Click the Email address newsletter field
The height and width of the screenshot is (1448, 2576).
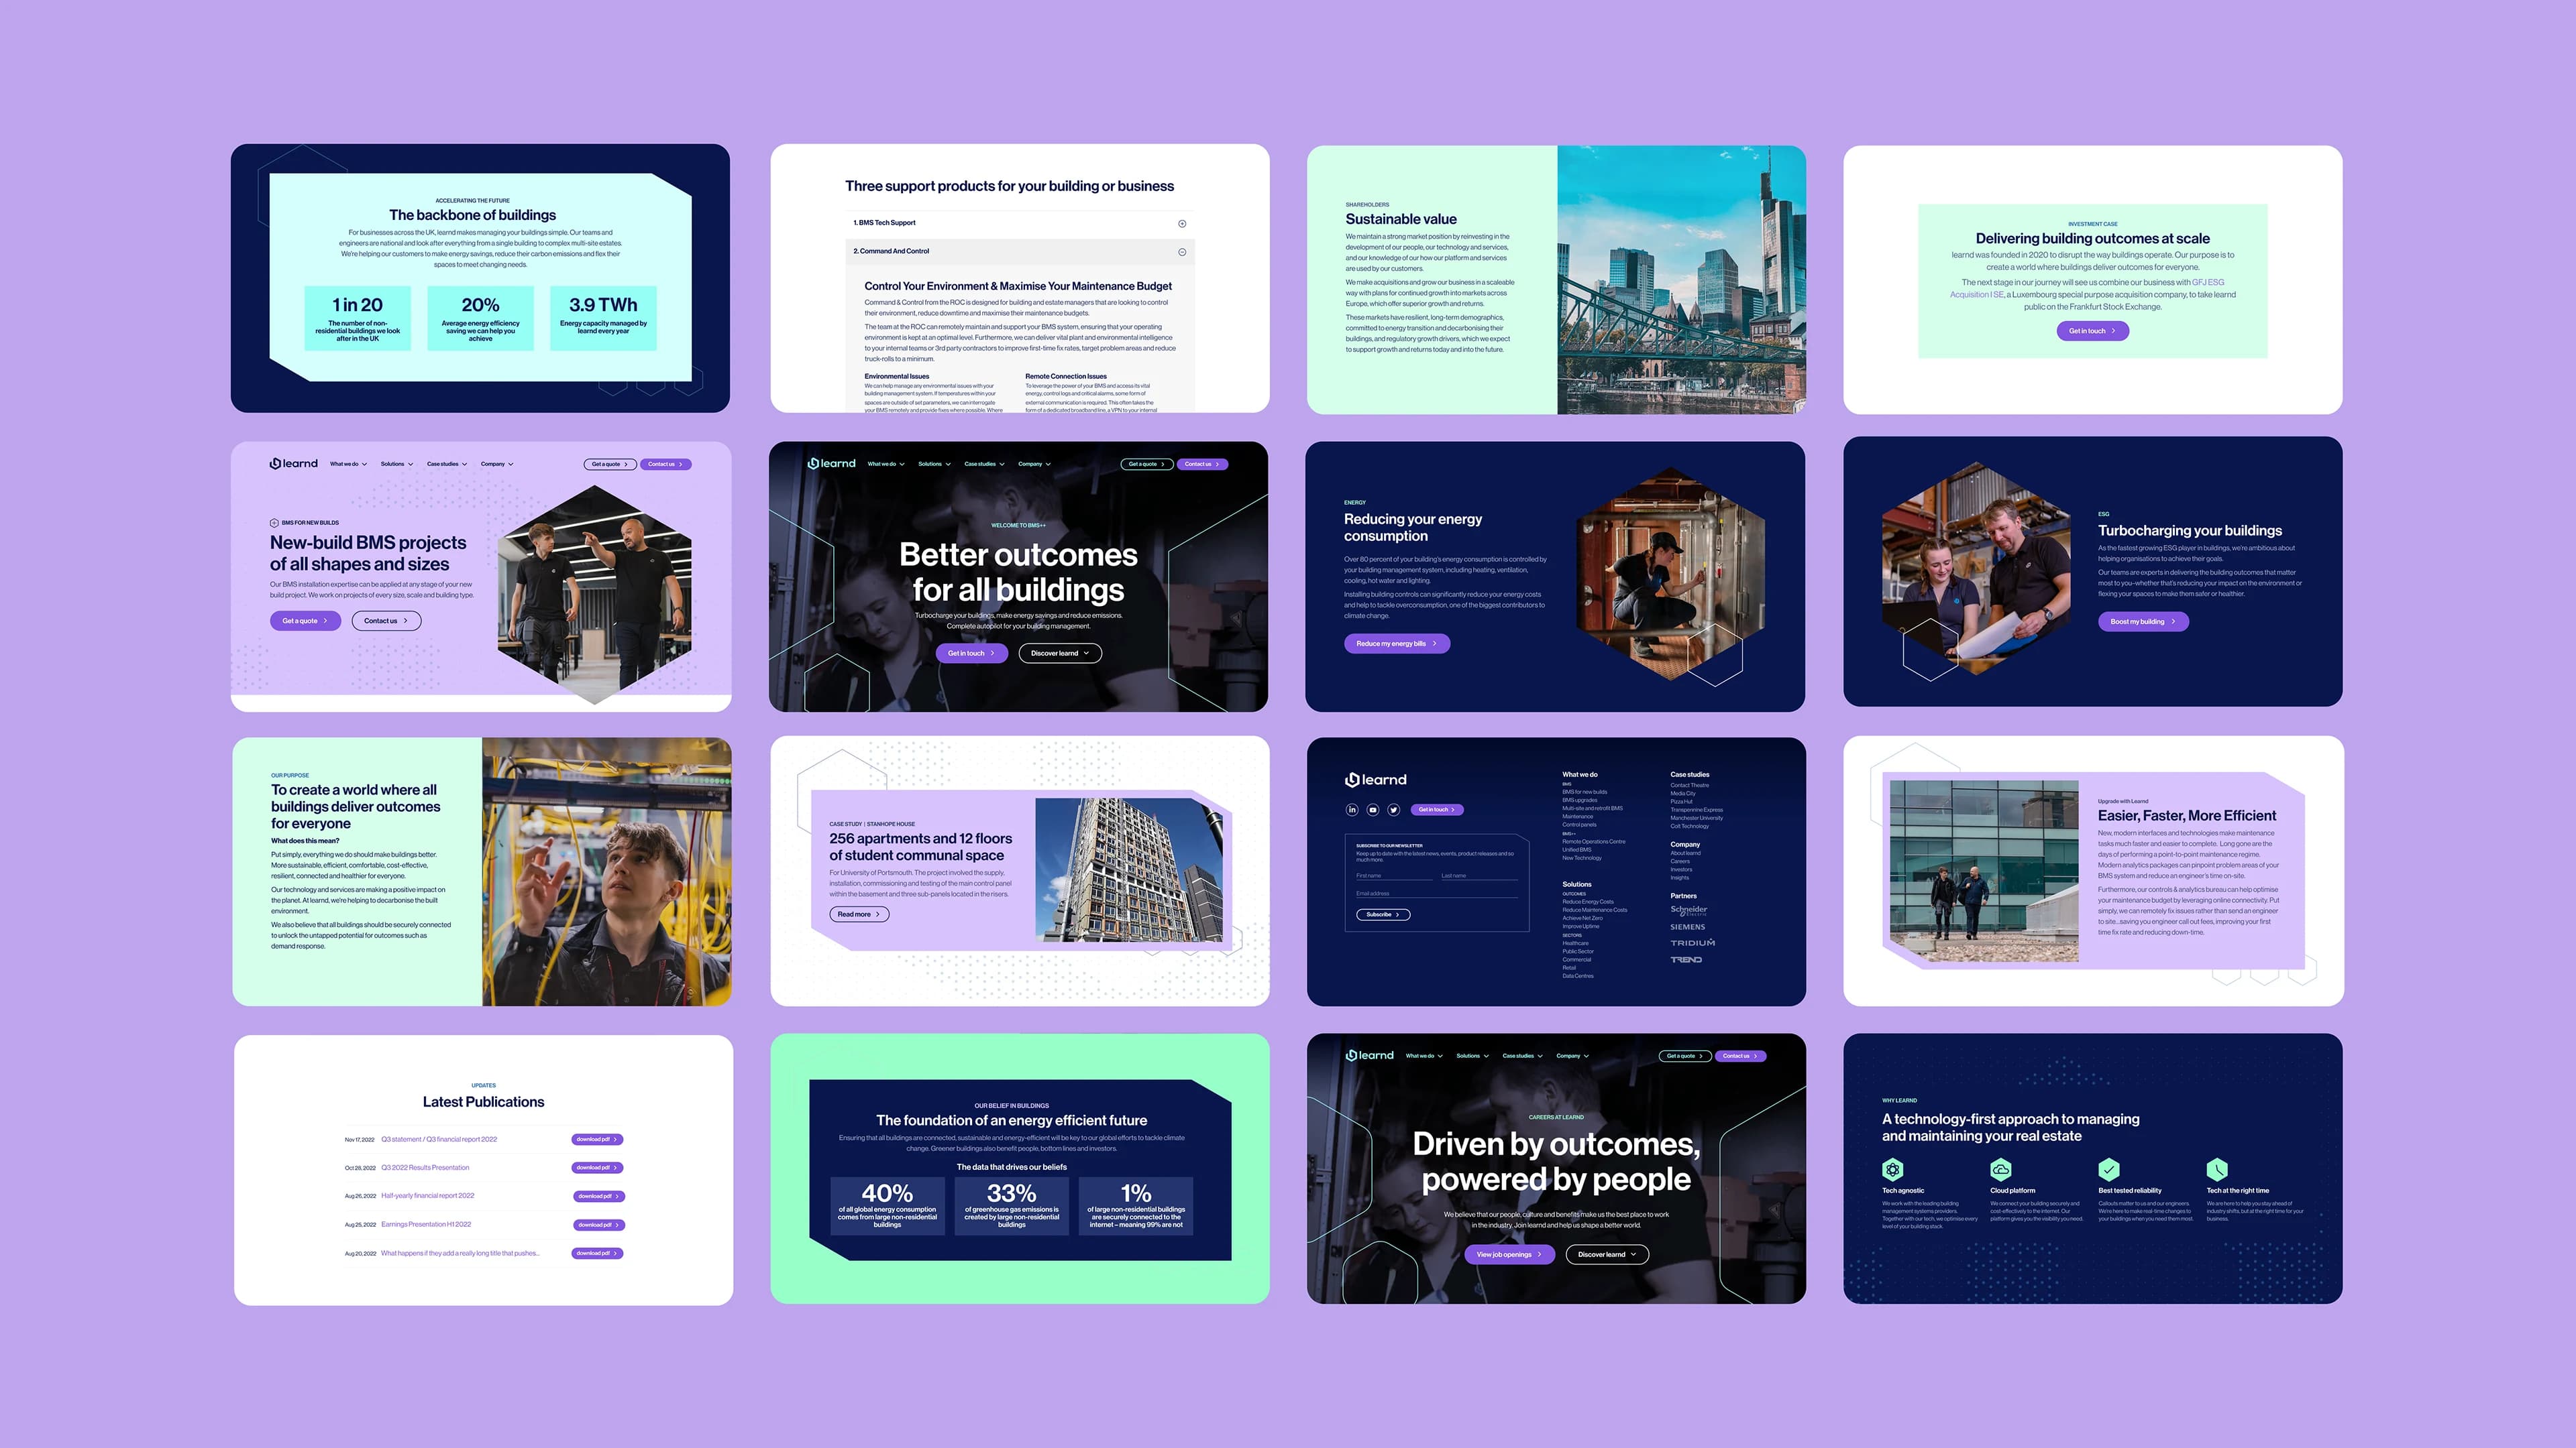pos(1437,892)
